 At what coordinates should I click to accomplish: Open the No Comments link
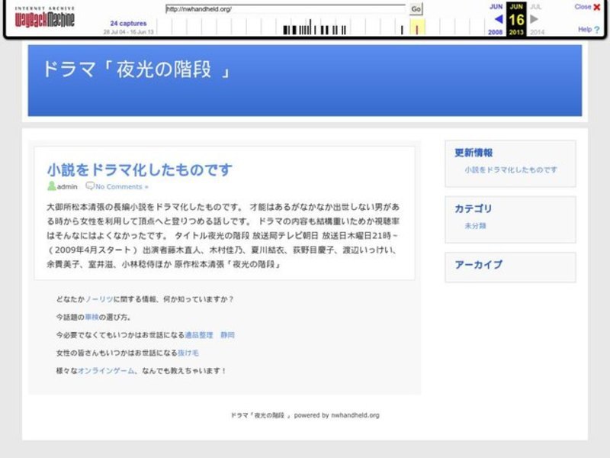(x=122, y=186)
